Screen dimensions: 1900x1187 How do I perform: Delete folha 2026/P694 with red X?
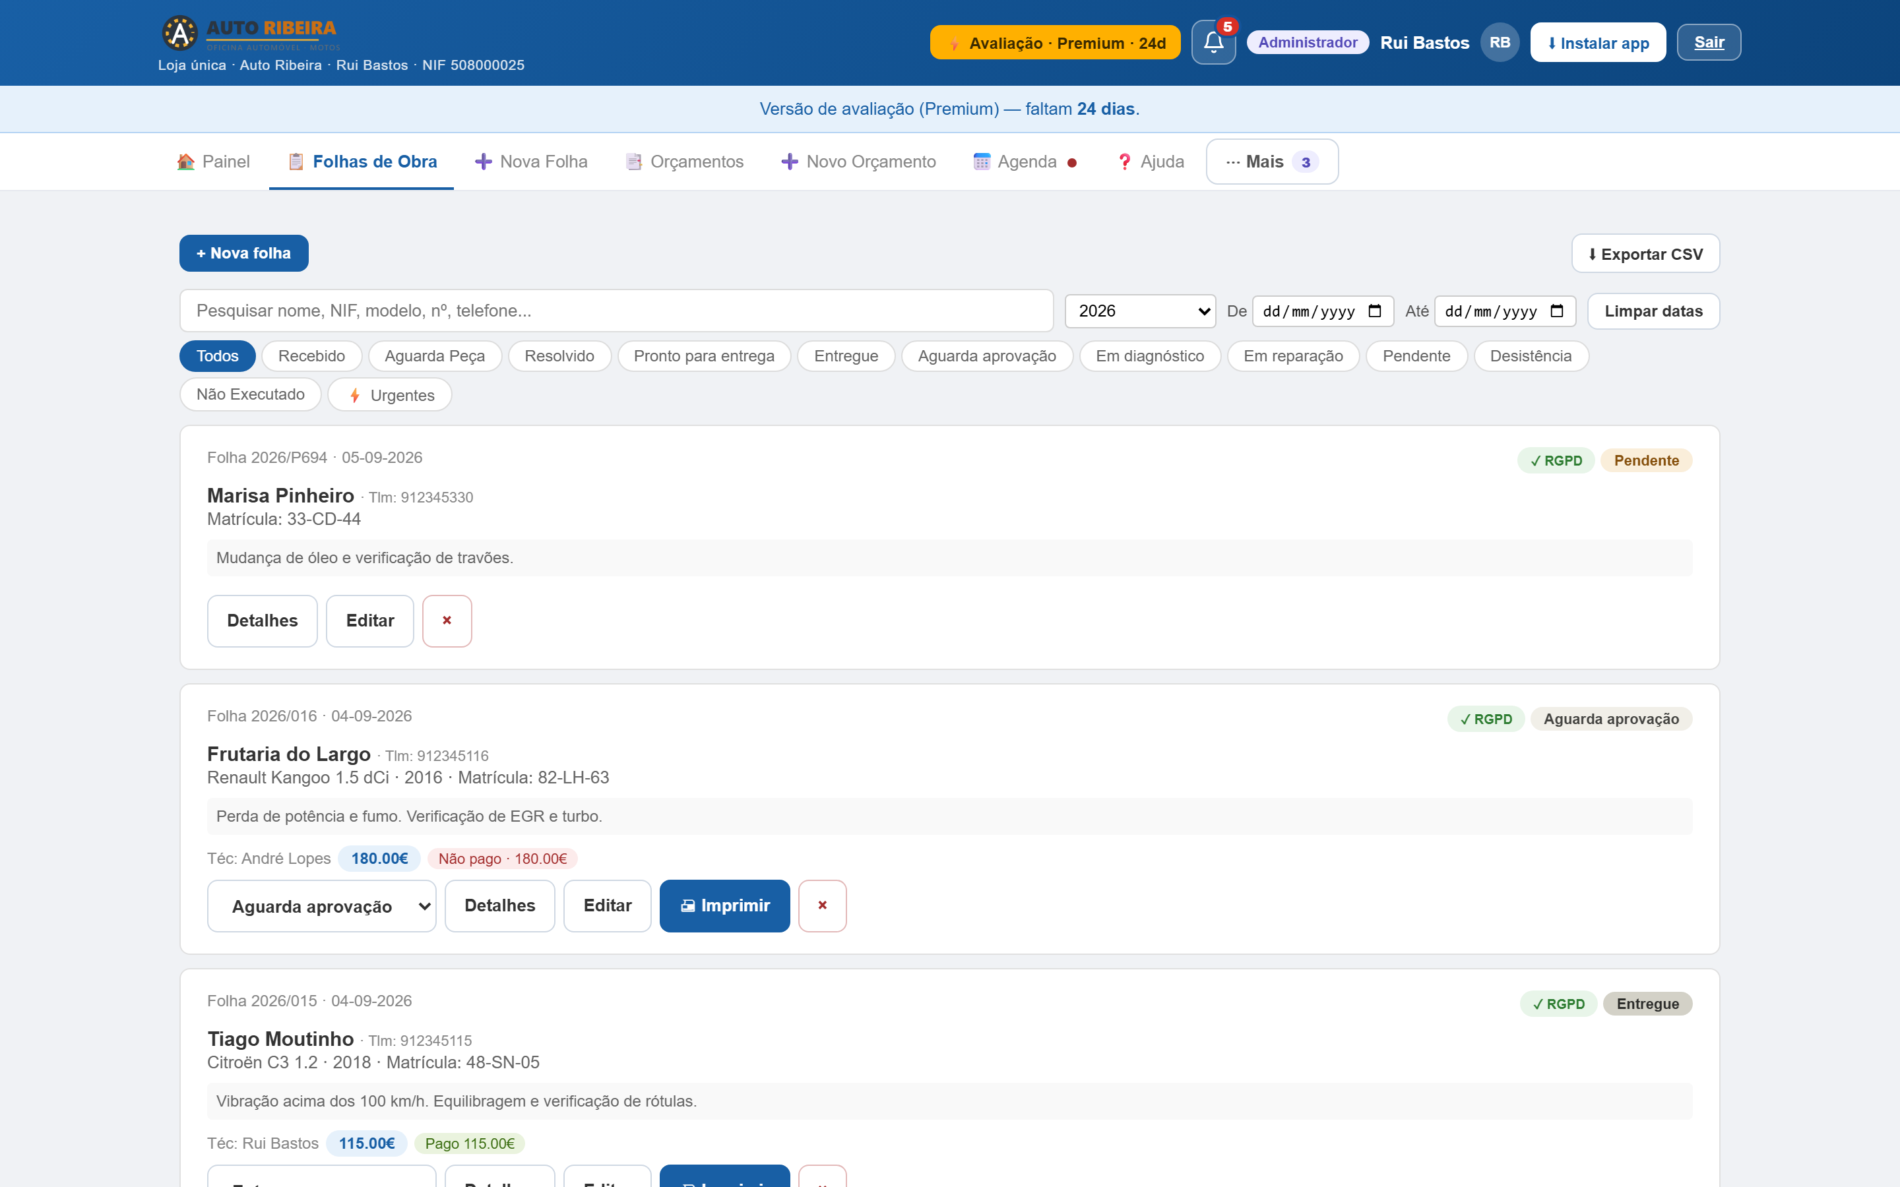pos(447,620)
